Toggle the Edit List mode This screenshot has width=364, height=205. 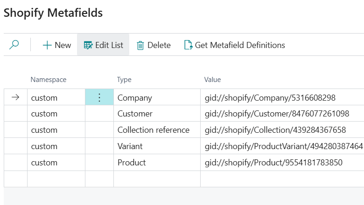103,45
